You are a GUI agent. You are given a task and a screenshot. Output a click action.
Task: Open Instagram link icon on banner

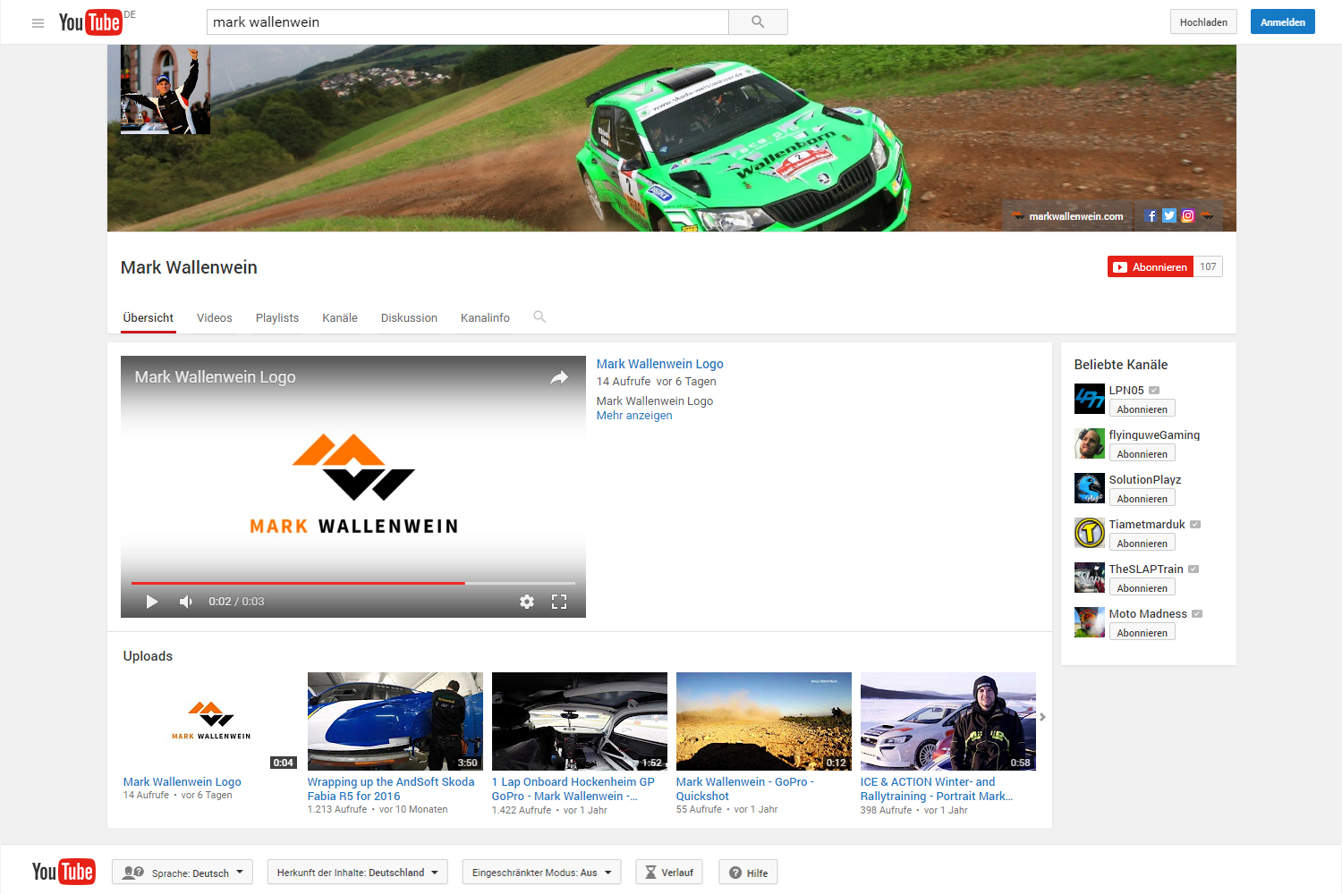click(x=1188, y=215)
